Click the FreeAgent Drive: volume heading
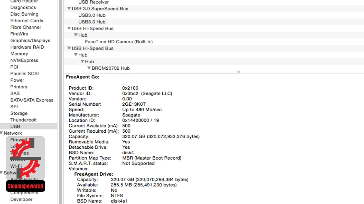This screenshot has height=204, width=364. click(x=94, y=174)
